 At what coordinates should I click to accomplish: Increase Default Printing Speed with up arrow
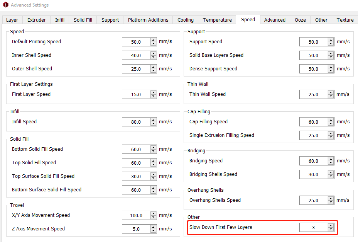coord(154,40)
